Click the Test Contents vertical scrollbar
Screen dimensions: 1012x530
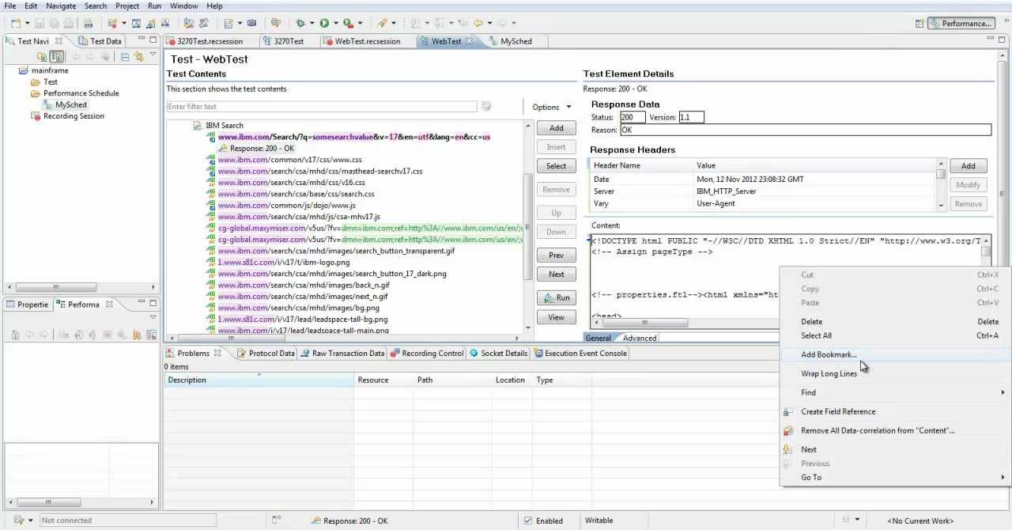[529, 224]
